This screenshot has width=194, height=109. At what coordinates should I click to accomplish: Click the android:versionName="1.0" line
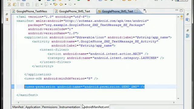(53, 33)
